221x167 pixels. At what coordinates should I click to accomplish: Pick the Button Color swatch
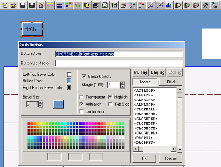pyautogui.click(x=69, y=81)
